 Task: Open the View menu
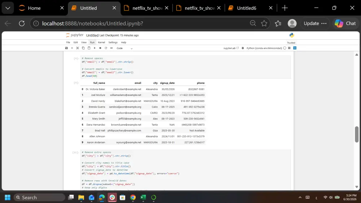(x=84, y=43)
